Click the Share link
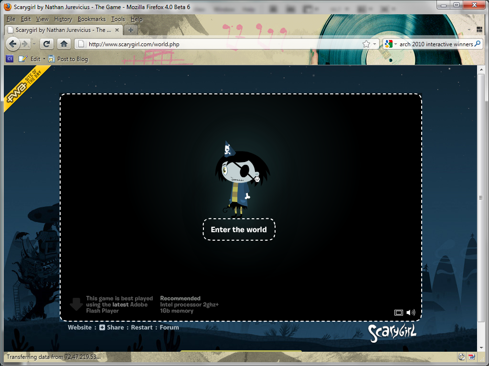 coord(116,327)
